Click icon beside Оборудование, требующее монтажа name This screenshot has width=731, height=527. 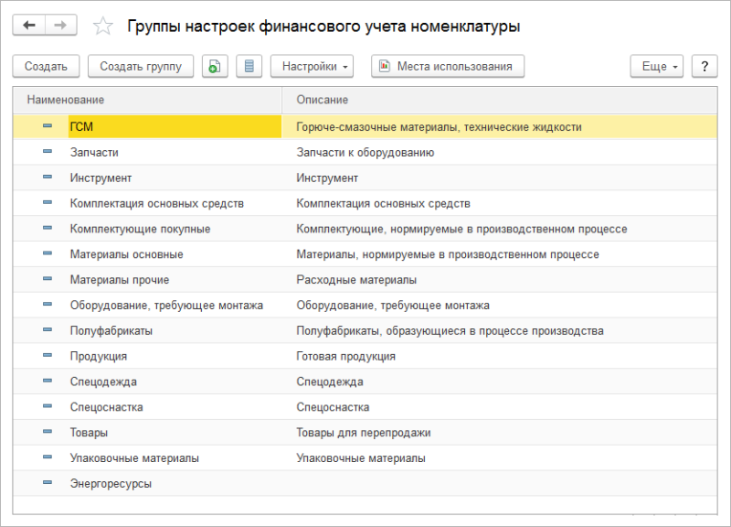(48, 304)
